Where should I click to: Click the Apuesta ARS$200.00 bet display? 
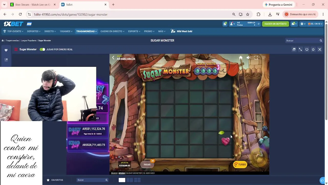pos(125,164)
